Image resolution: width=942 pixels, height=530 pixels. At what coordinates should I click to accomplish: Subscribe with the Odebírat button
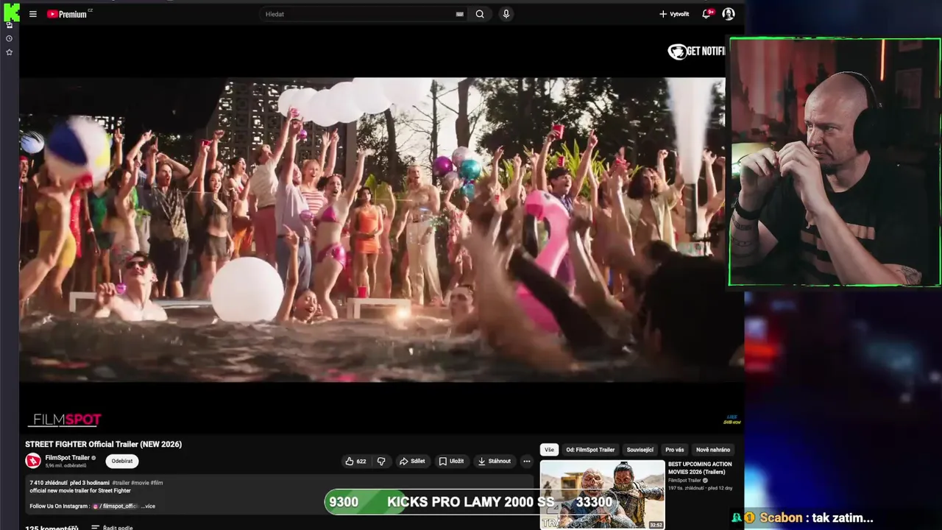tap(122, 461)
